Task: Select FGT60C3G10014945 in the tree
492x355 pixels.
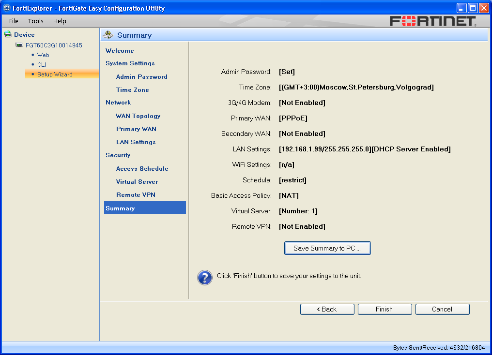Action: click(x=54, y=45)
